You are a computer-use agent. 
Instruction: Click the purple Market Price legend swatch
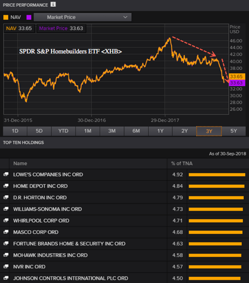pyautogui.click(x=29, y=17)
